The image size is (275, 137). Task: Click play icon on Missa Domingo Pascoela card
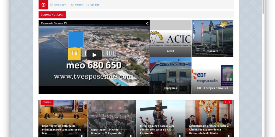pos(180,135)
